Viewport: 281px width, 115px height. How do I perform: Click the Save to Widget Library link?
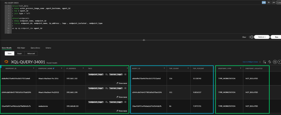[x=251, y=62]
